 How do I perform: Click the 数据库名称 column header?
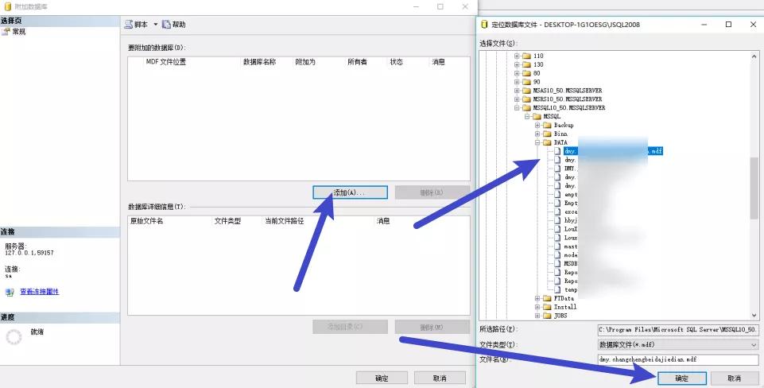259,62
